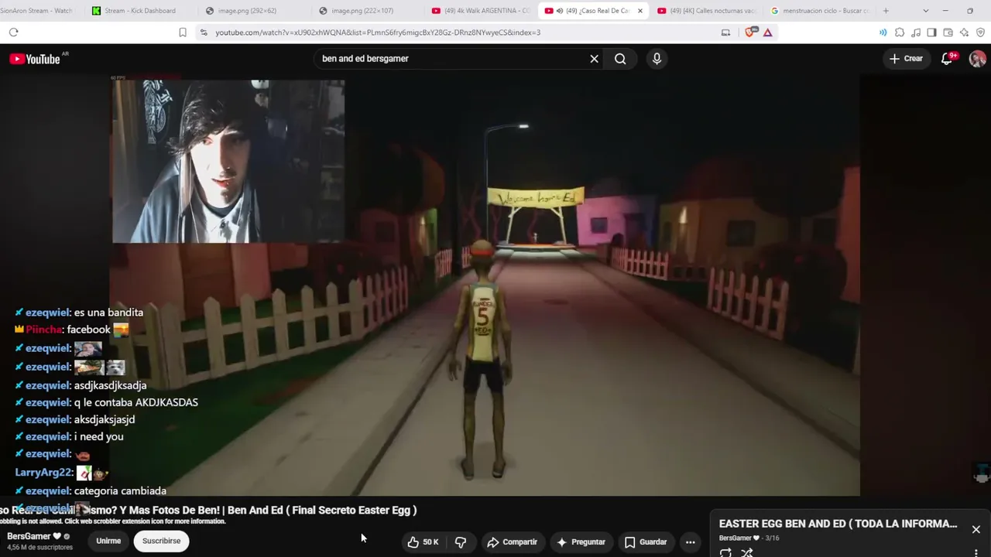The height and width of the screenshot is (557, 991).
Task: Clear the YouTube search text
Action: tap(595, 59)
